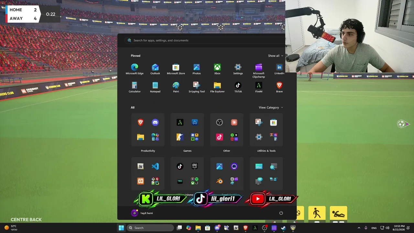Open the pinned Microsoft Store app
This screenshot has height=233, width=414.
[176, 69]
